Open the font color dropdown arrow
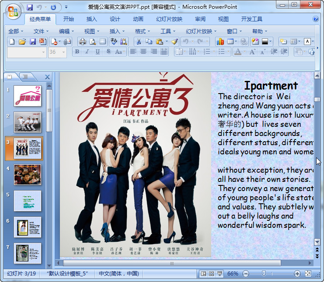 (244, 52)
